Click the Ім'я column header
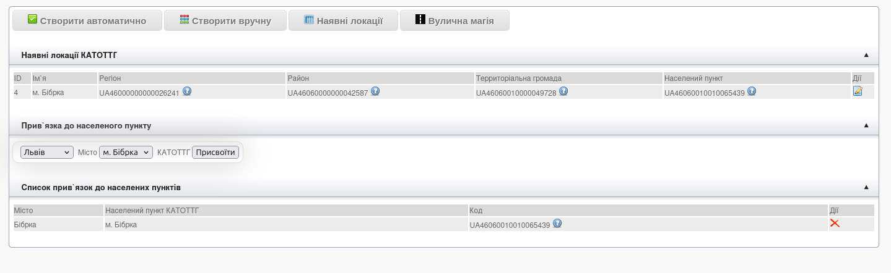The height and width of the screenshot is (273, 891). (x=40, y=78)
